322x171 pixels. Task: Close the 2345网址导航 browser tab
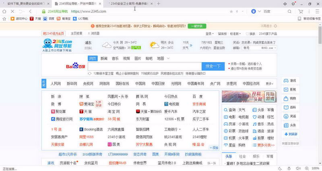click(x=100, y=4)
